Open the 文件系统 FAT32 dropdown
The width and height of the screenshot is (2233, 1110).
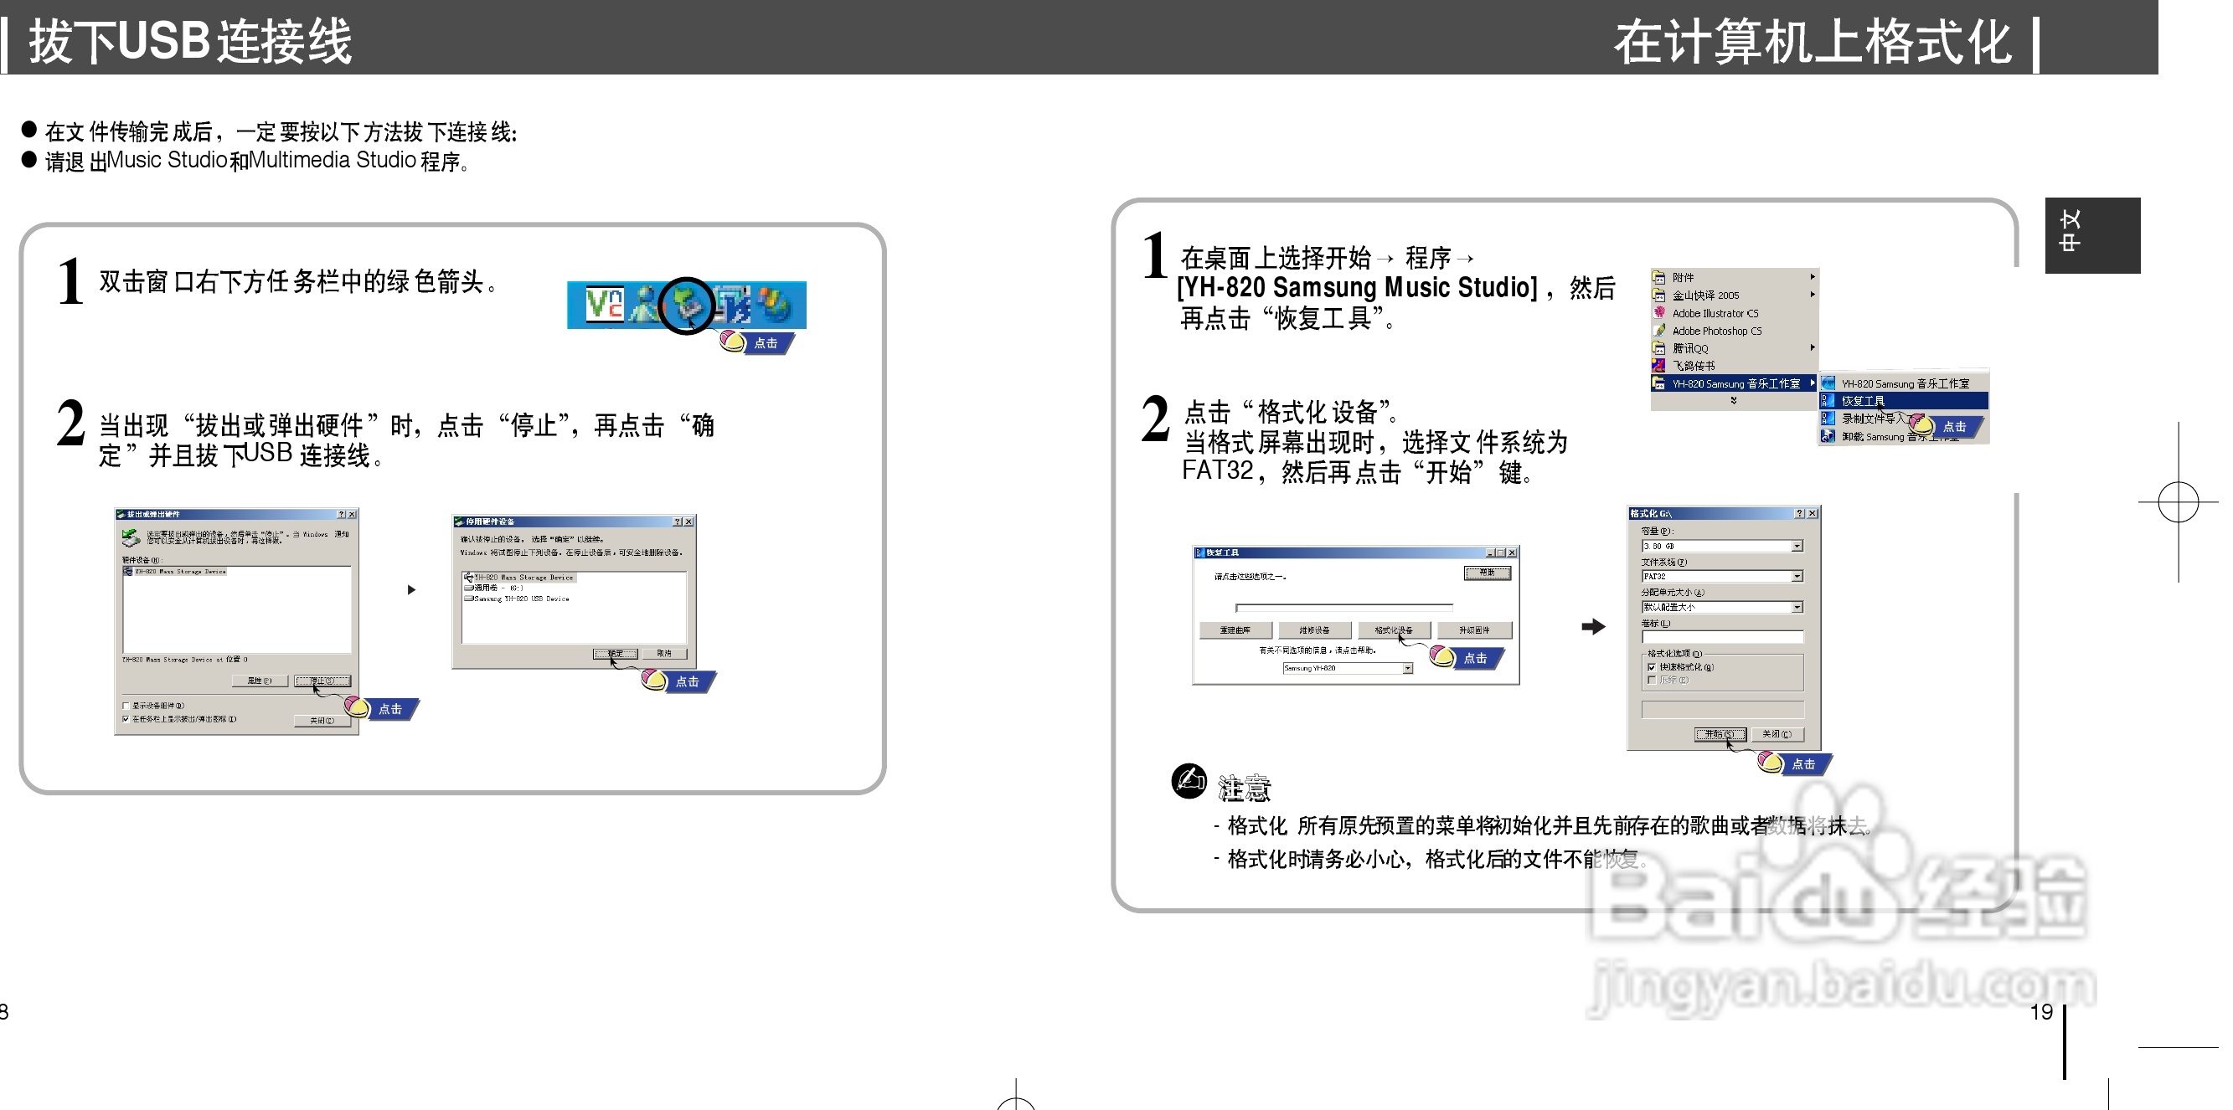(x=1797, y=576)
